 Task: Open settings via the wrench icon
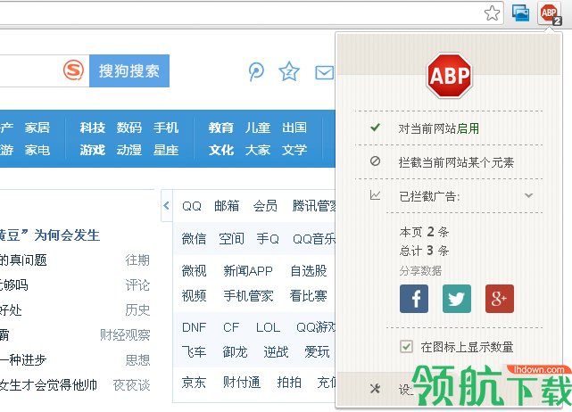click(x=375, y=389)
